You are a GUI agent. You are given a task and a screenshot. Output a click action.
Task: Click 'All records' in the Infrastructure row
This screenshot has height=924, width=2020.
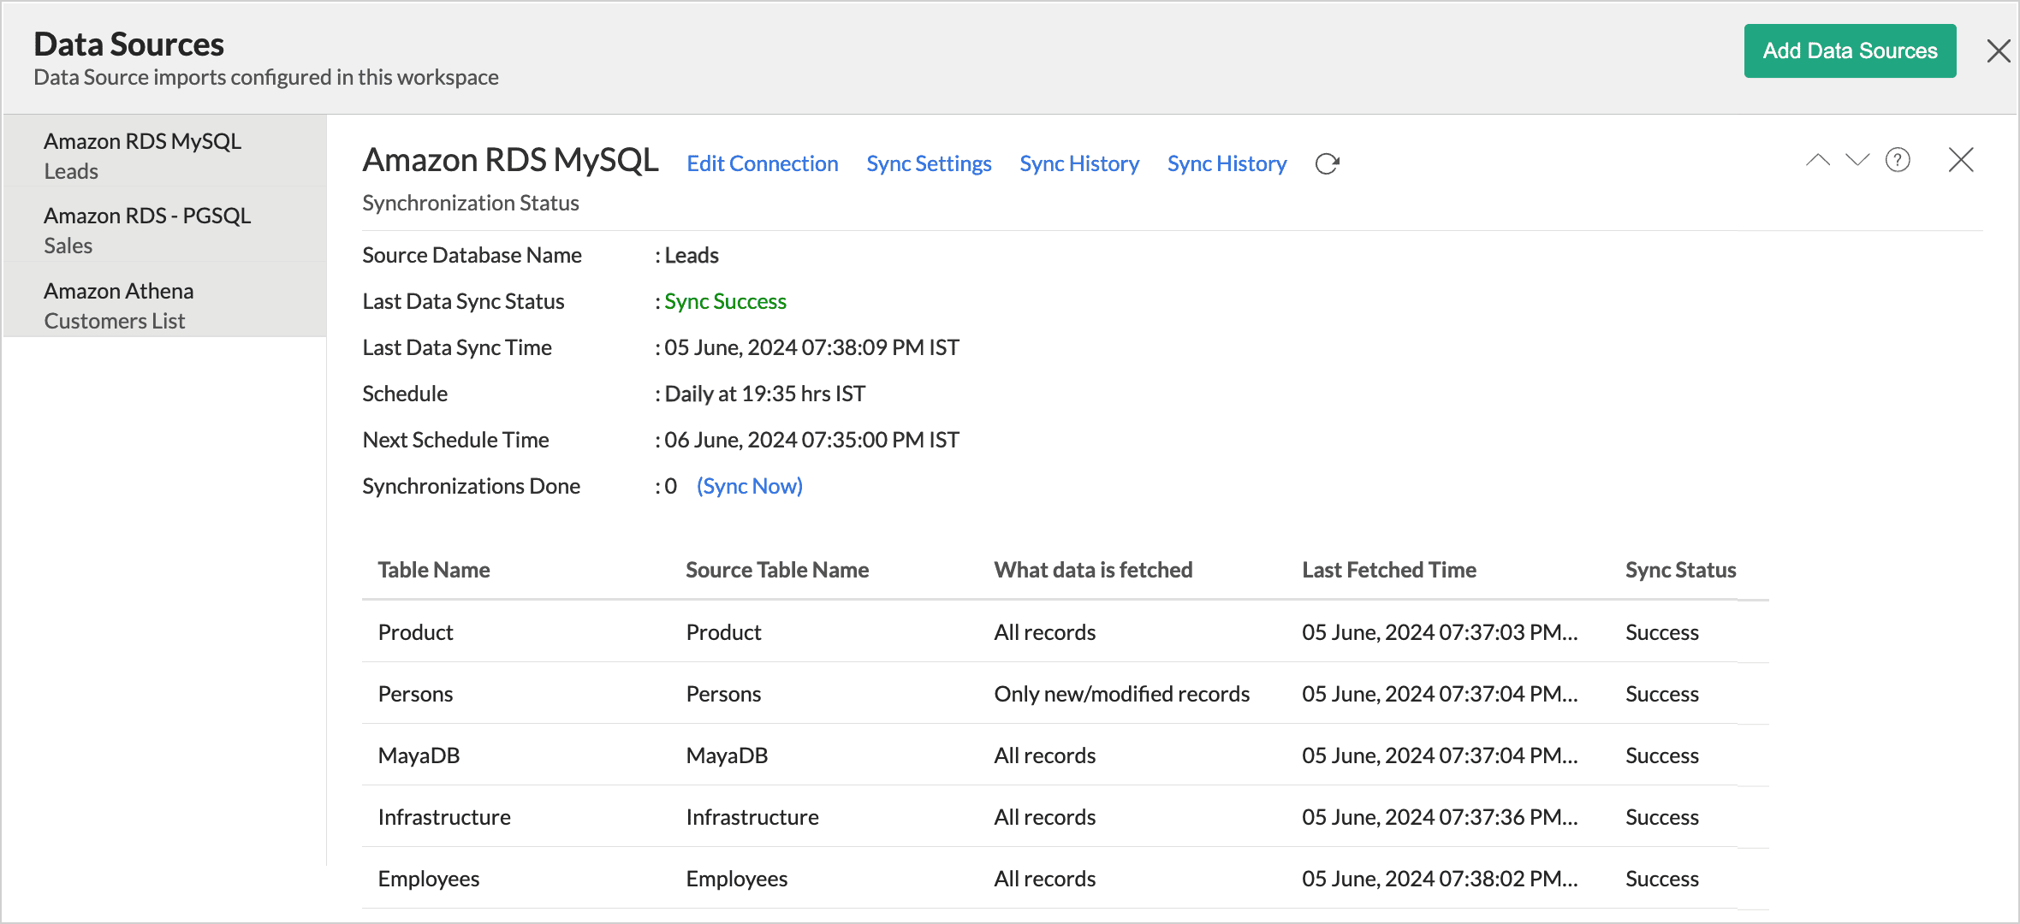coord(1044,817)
